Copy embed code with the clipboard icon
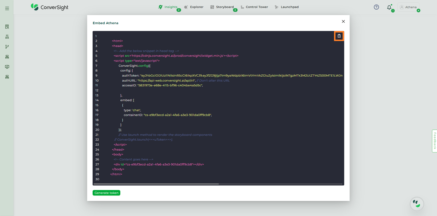Viewport: 437px width, 216px height. click(339, 36)
